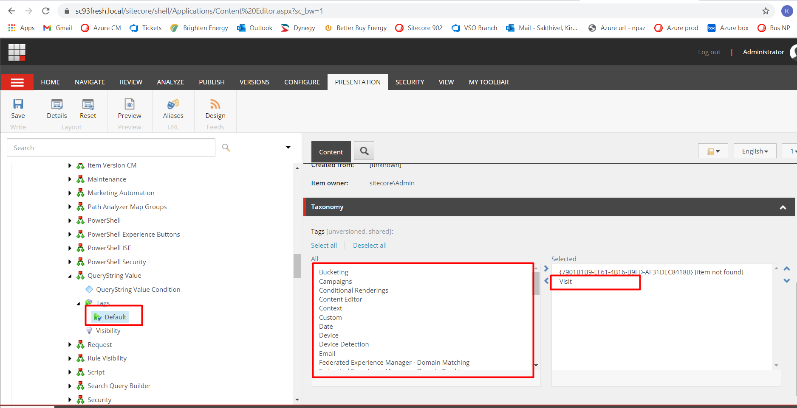Screen dimensions: 797x408
Task: Open the Content editor tab
Action: tap(331, 152)
